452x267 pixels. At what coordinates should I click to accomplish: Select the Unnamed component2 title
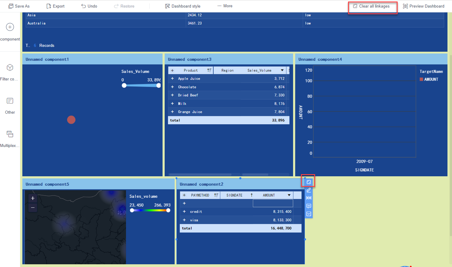click(202, 184)
